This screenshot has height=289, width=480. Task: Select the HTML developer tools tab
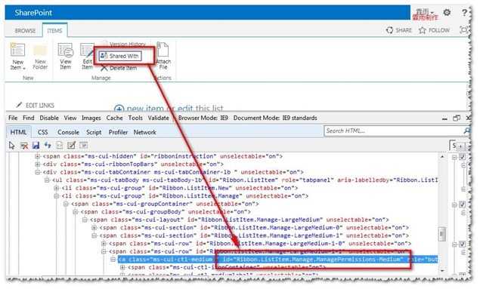coord(18,132)
